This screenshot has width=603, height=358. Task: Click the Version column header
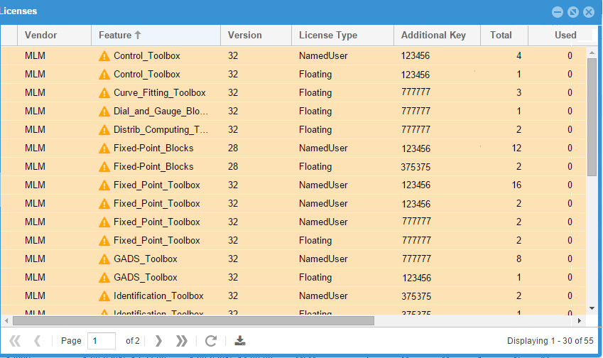(x=245, y=35)
